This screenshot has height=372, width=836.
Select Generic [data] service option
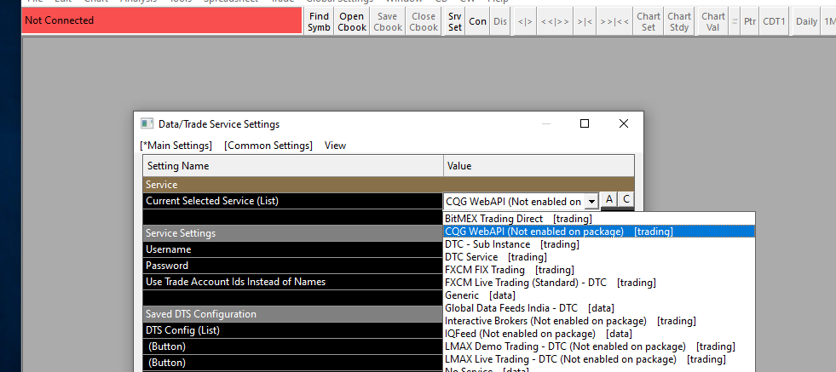tap(599, 295)
